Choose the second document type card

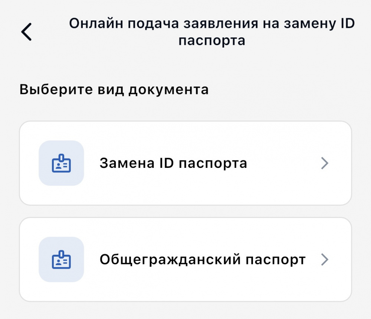click(x=185, y=260)
